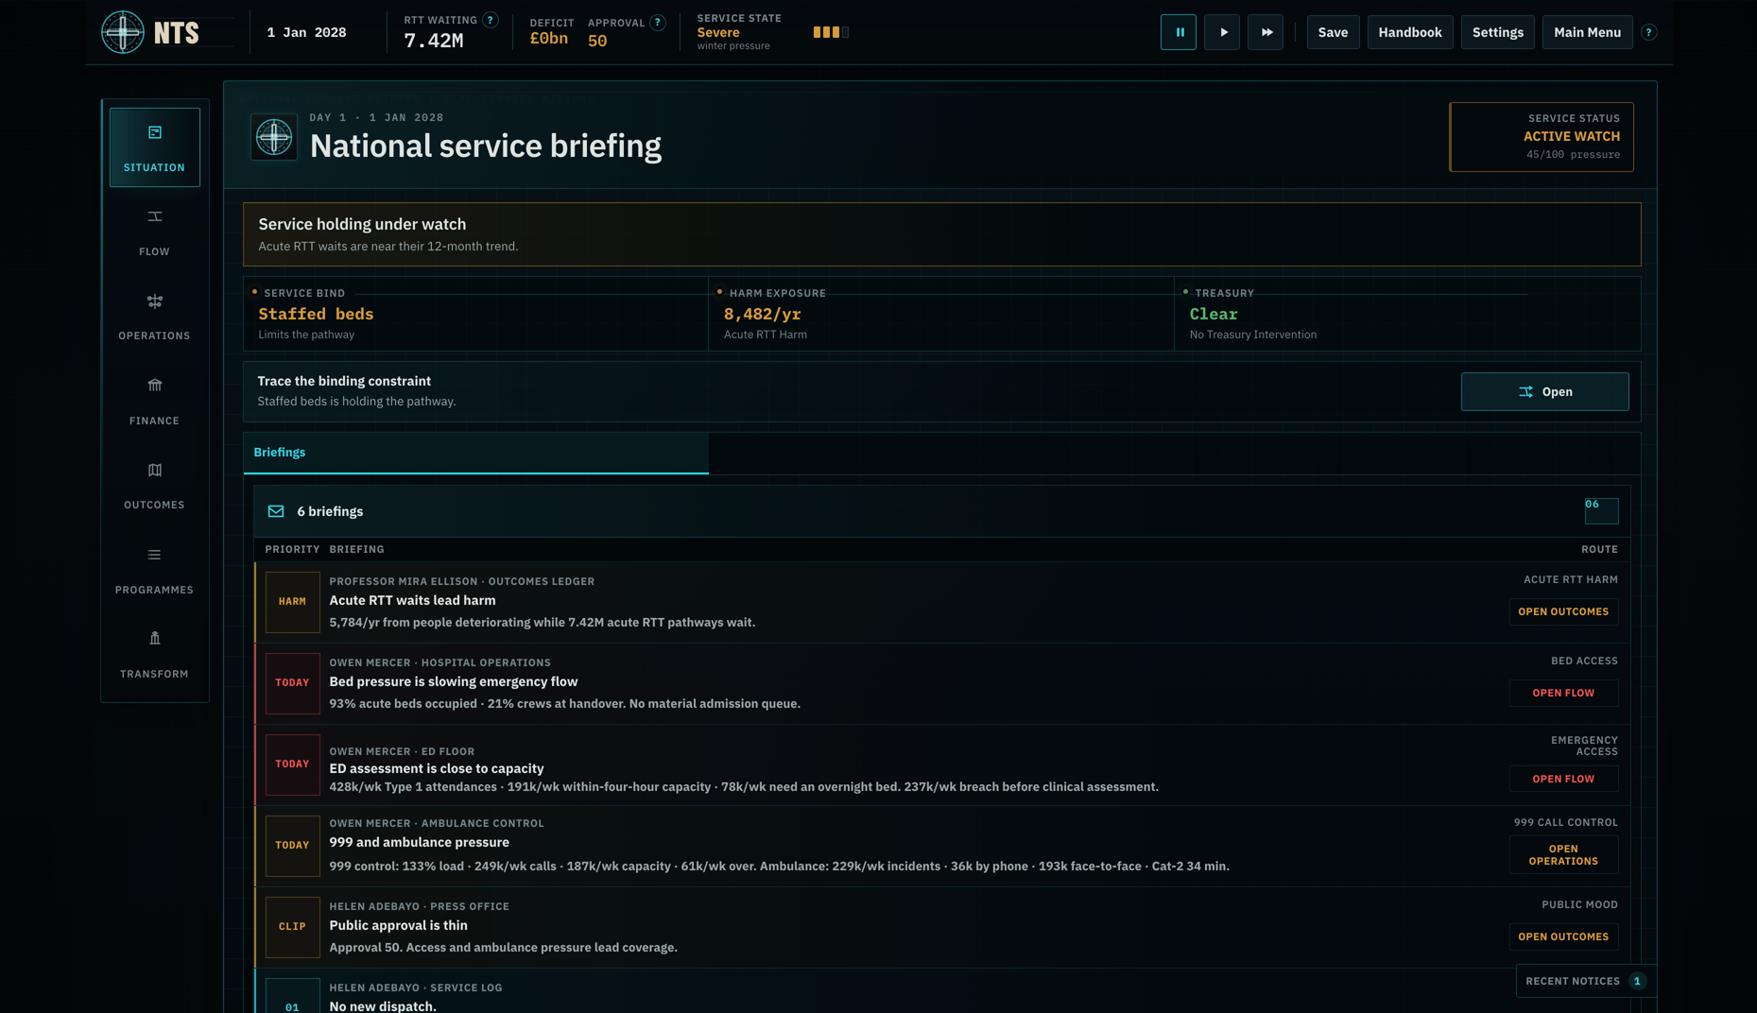1757x1013 pixels.
Task: Select the Situation sidebar section
Action: tap(155, 147)
